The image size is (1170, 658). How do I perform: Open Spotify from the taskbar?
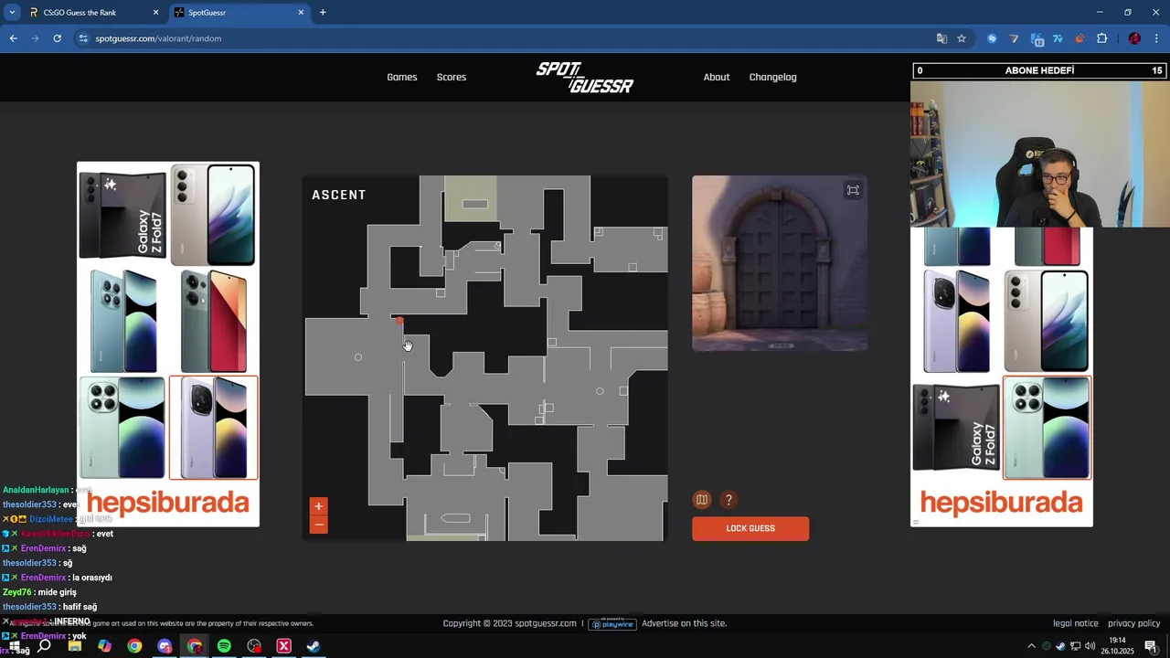[x=224, y=646]
